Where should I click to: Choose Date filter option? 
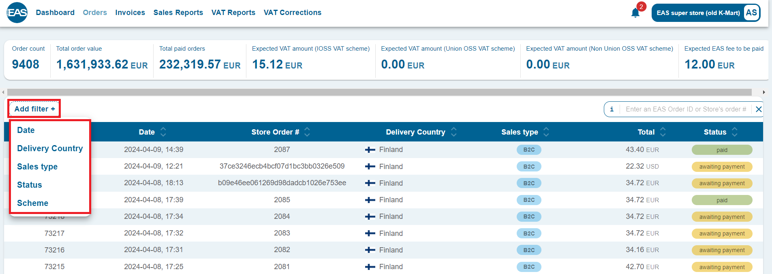click(26, 130)
